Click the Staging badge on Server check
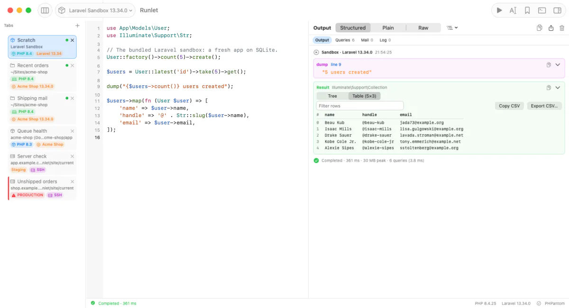Image resolution: width=569 pixels, height=308 pixels. [x=18, y=170]
